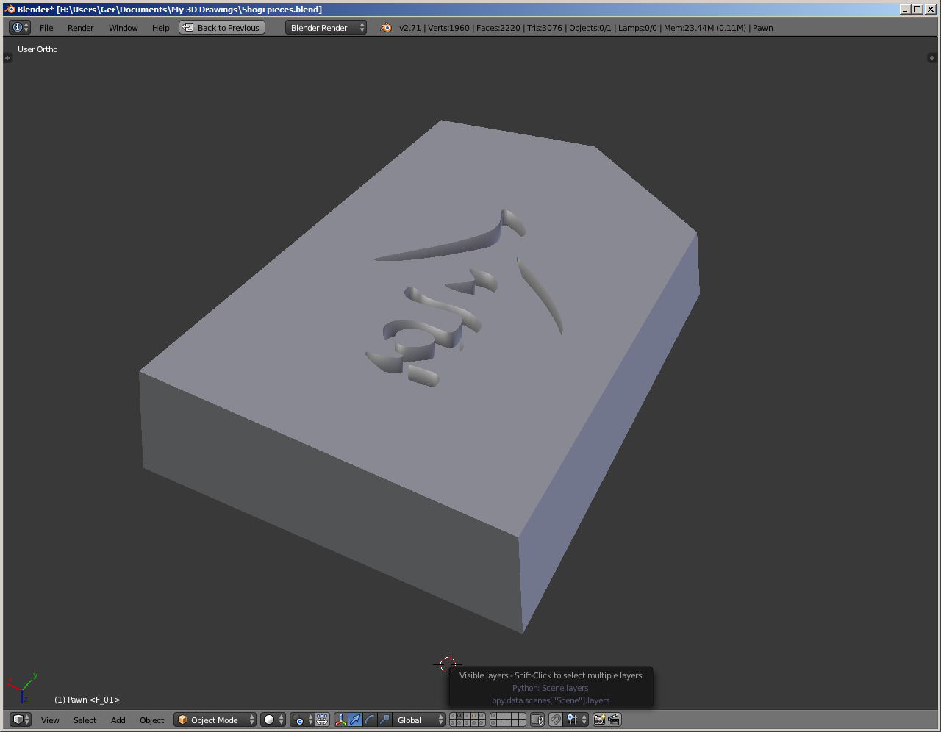This screenshot has height=732, width=941.
Task: Toggle the 3D manipulator axis widget
Action: (340, 720)
